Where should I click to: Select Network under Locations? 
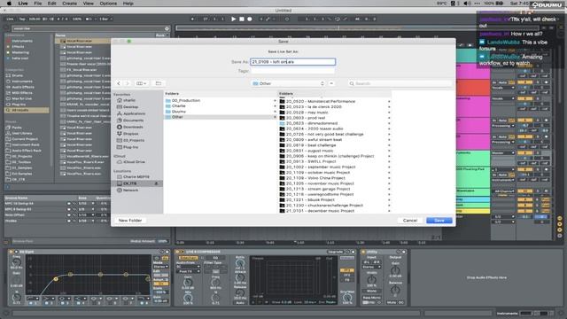[130, 191]
